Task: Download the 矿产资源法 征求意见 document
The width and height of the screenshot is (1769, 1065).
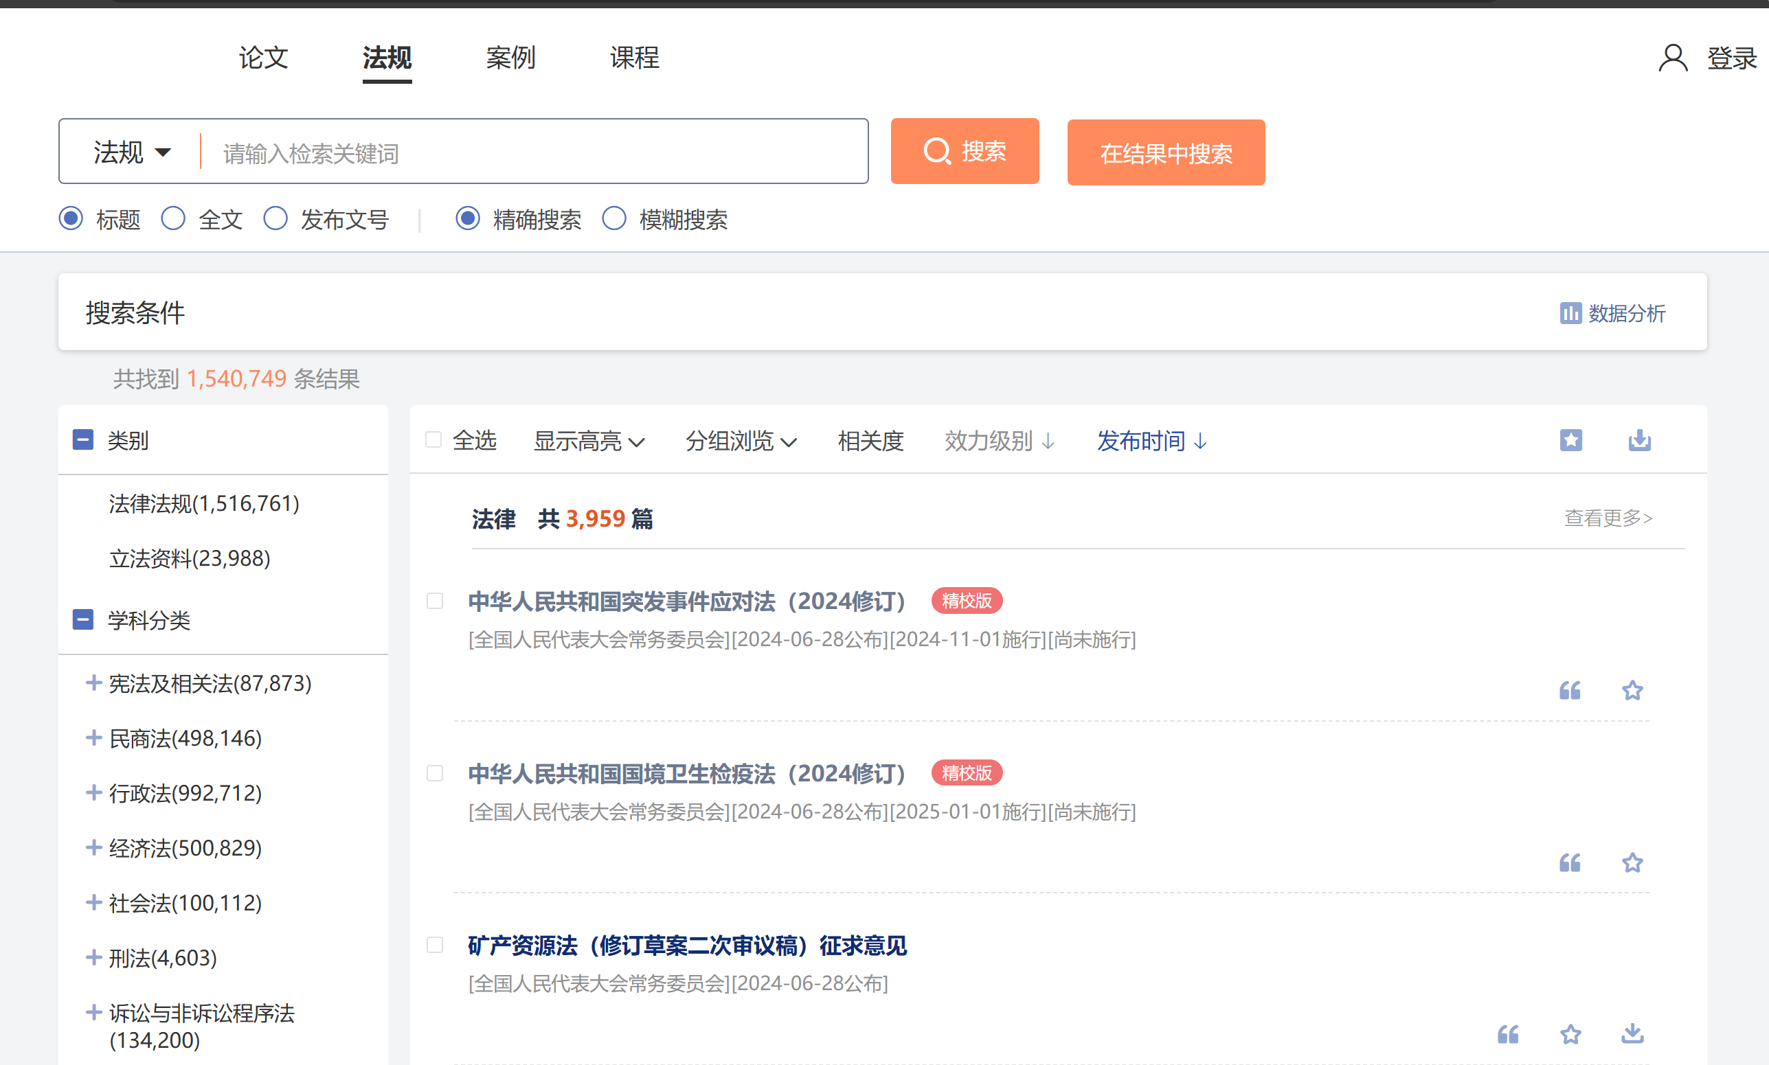Action: click(1632, 1033)
